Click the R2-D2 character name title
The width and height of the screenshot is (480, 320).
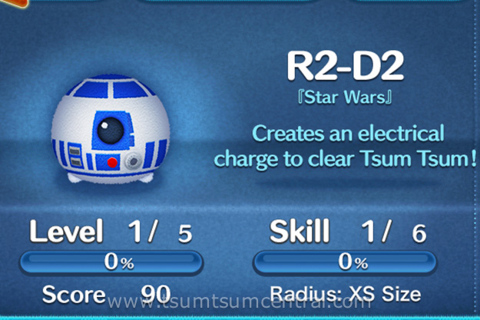pos(345,66)
